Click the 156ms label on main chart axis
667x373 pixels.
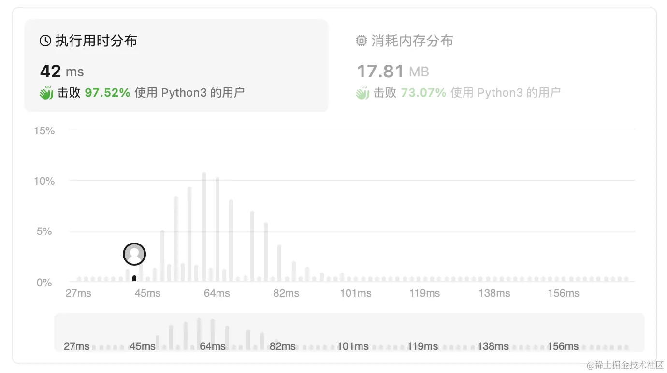(x=564, y=293)
